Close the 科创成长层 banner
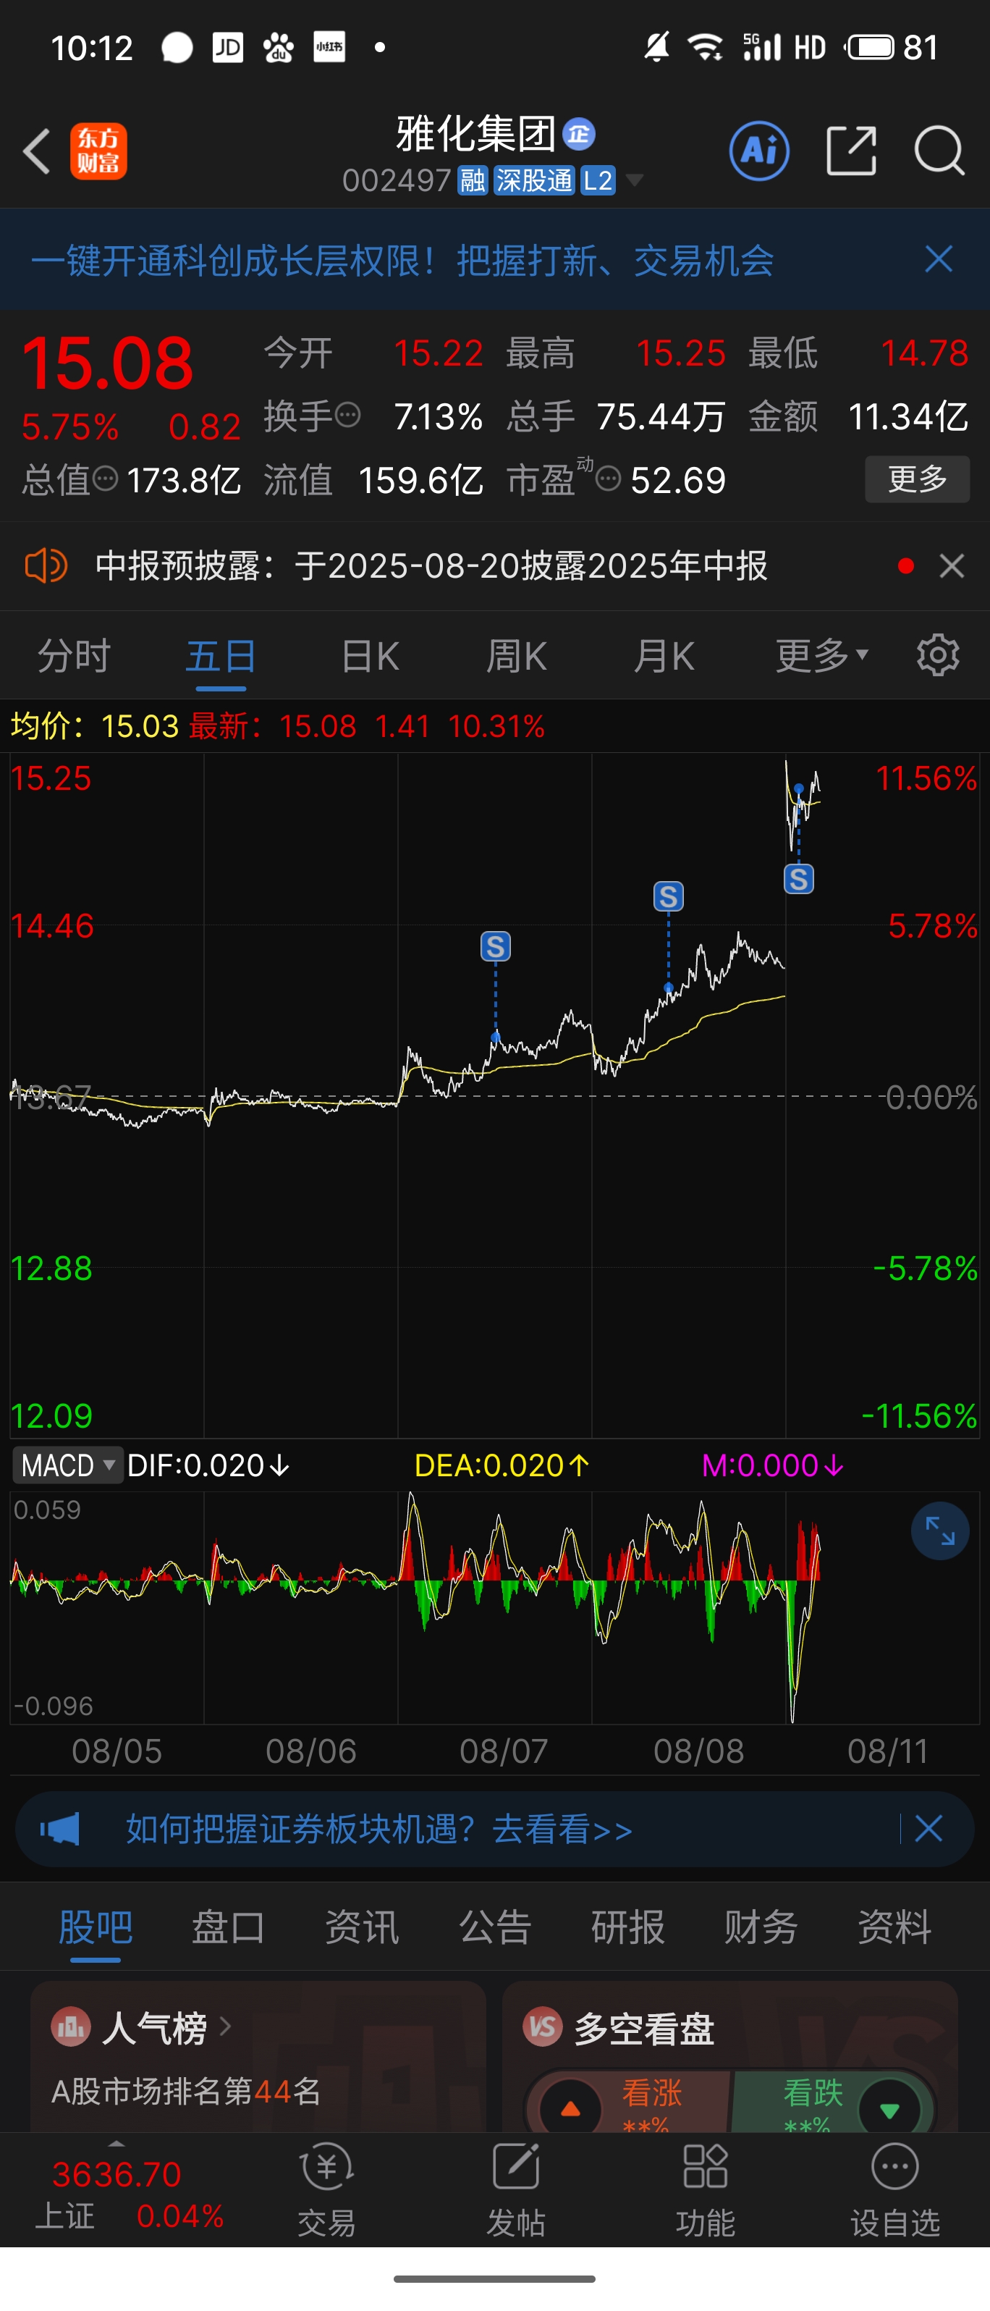This screenshot has height=2311, width=990. pyautogui.click(x=939, y=259)
